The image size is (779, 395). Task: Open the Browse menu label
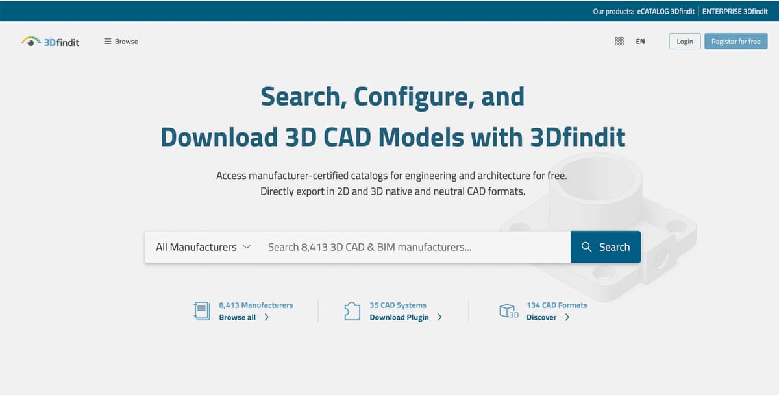(126, 42)
